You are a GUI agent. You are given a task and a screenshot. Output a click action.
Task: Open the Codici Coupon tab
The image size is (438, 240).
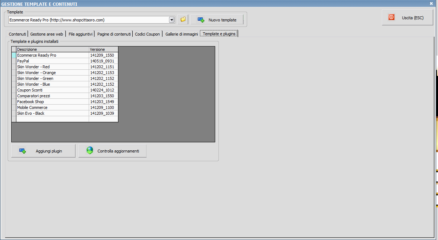coord(147,34)
